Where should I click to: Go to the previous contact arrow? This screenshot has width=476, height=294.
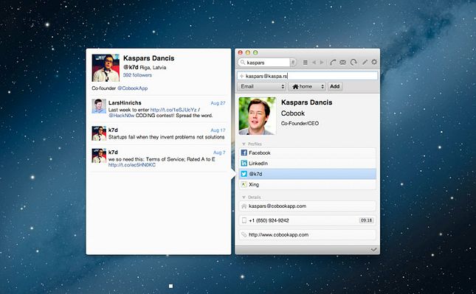tap(314, 62)
